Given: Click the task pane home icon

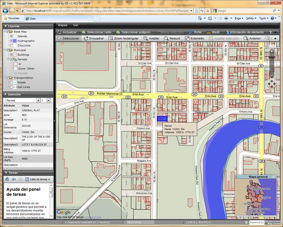Looking at the screenshot, I should (x=7, y=179).
